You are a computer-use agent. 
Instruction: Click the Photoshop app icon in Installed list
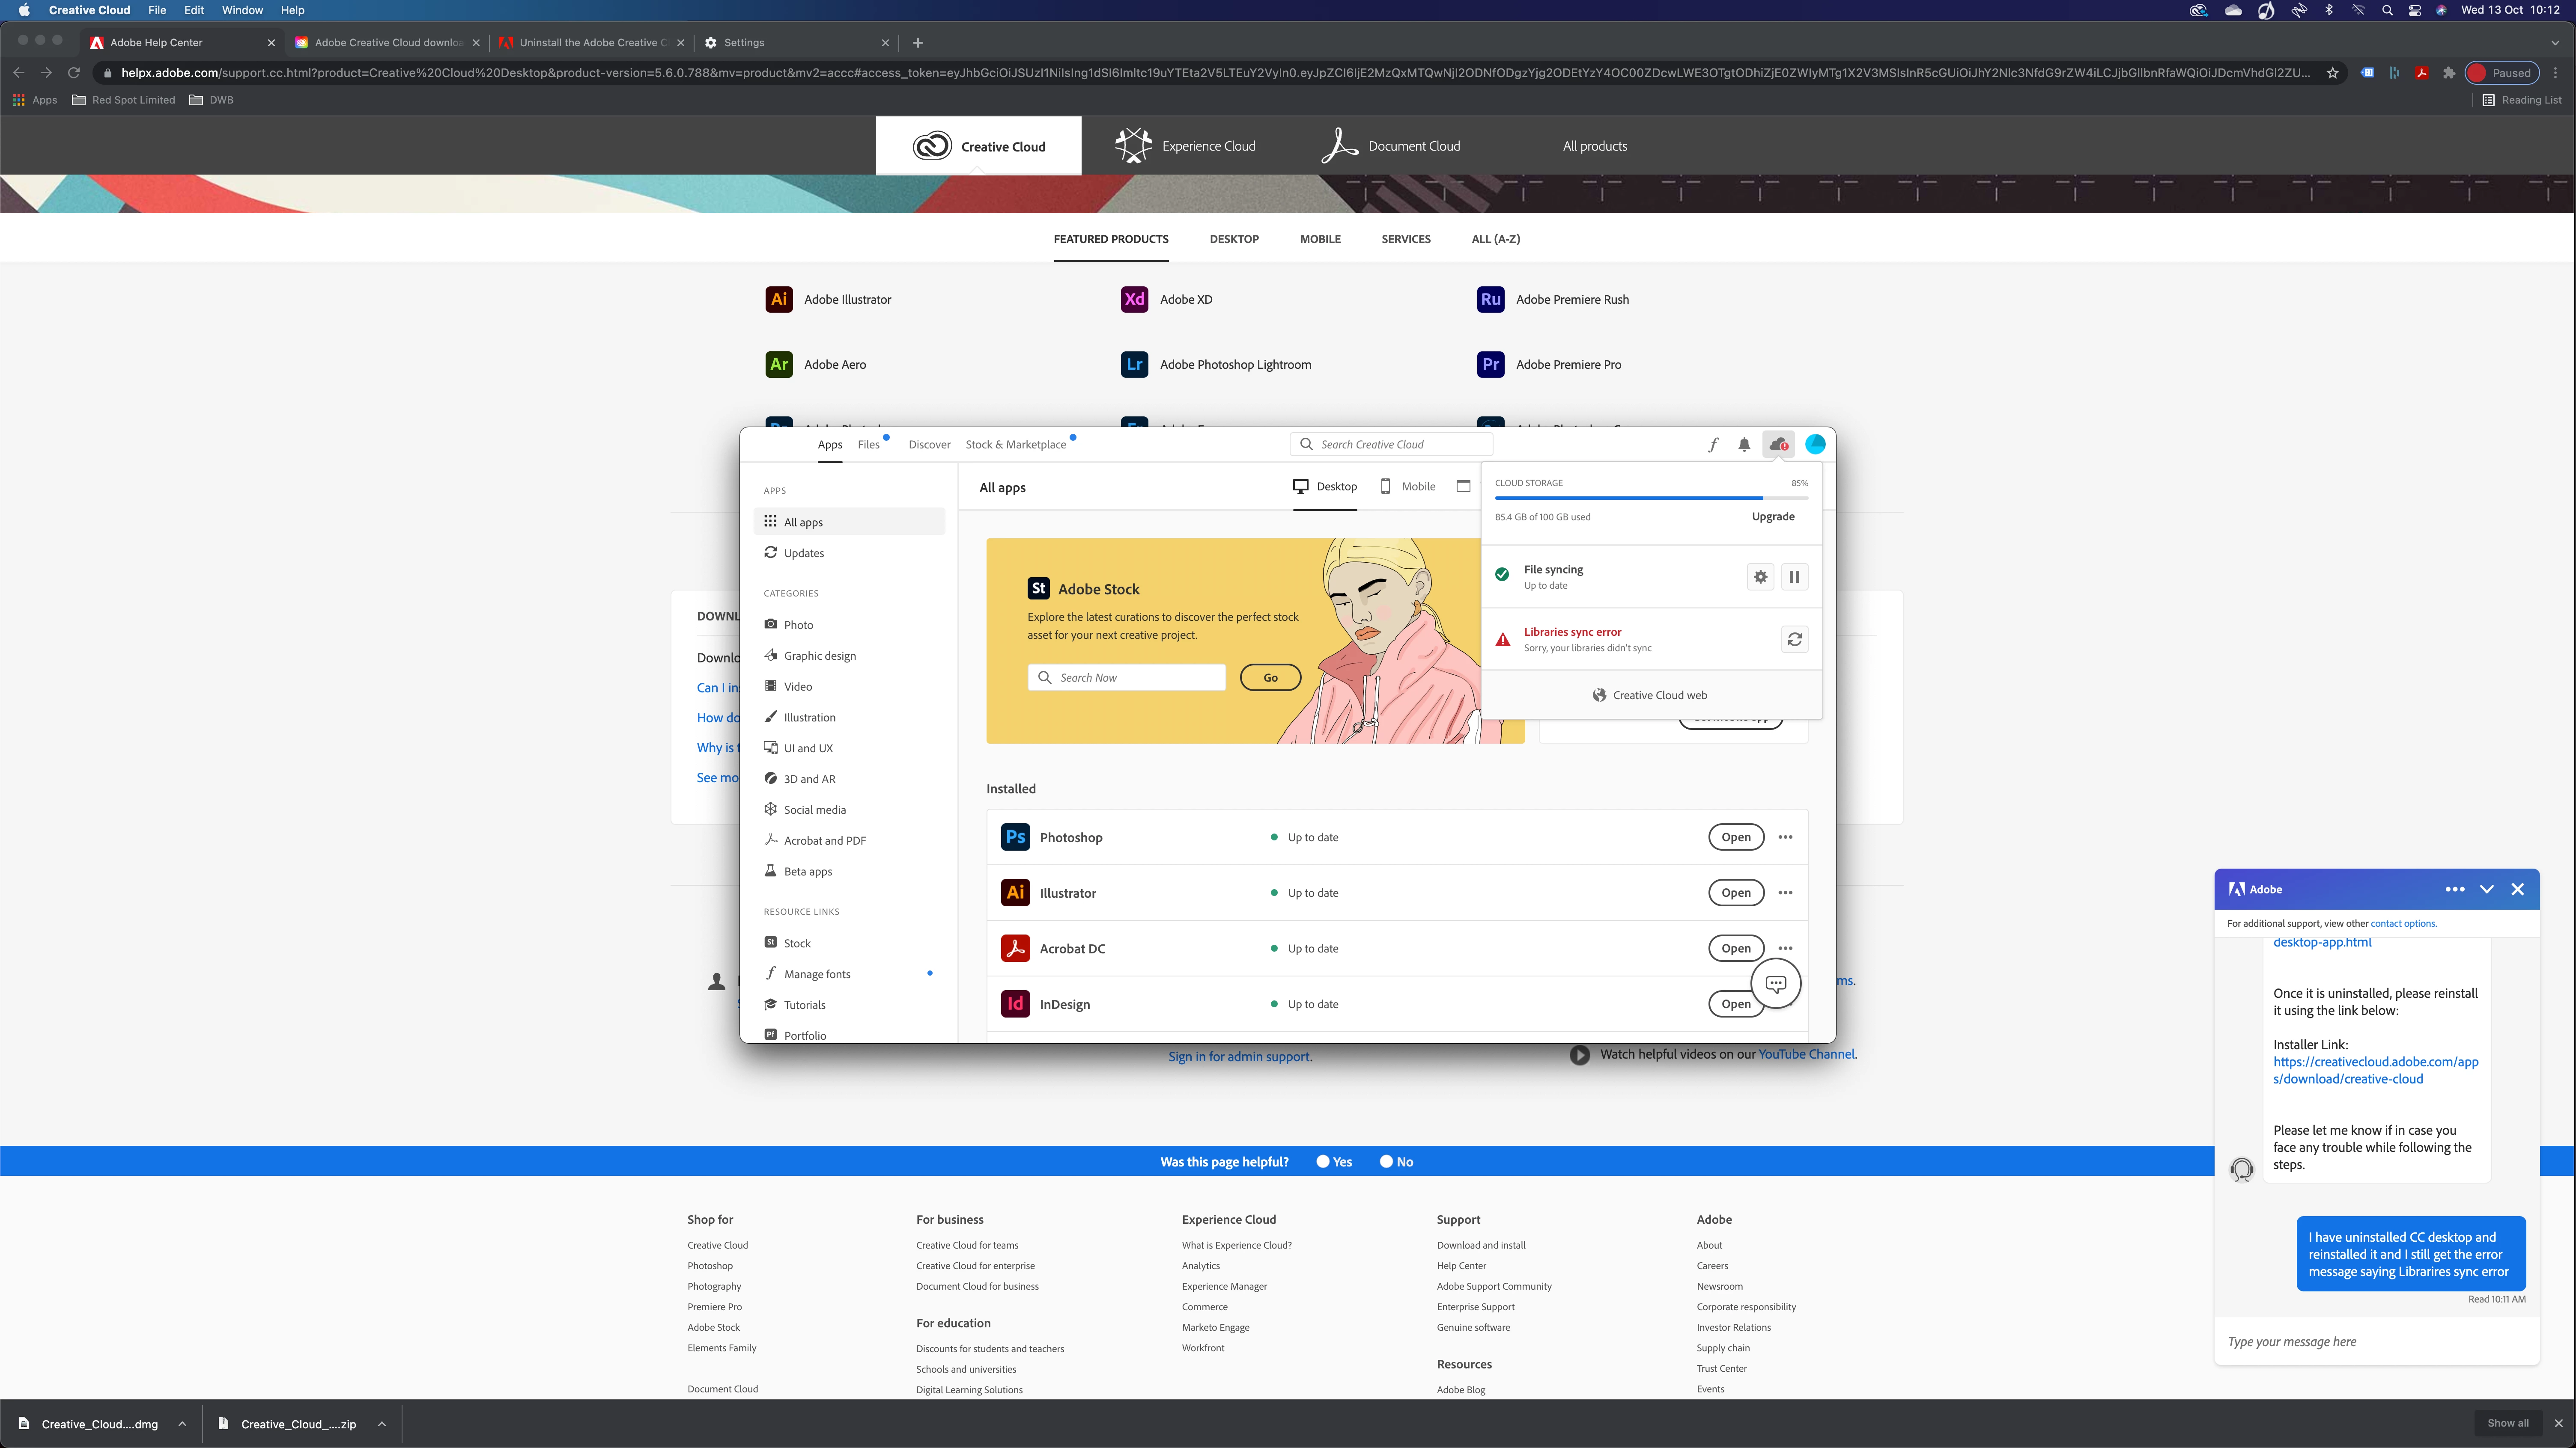pos(1015,837)
